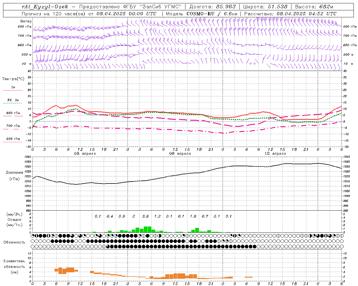This screenshot has height=286, width=358.
Task: Click the calculation time Рассчитано: 08.04.2025 04:52 UTC
Action: tap(290, 14)
